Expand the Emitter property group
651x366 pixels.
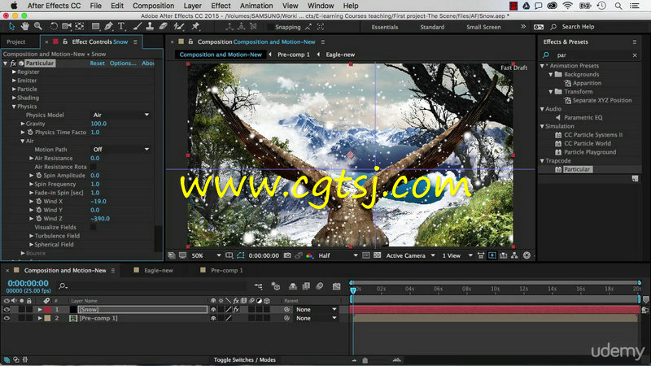(14, 81)
